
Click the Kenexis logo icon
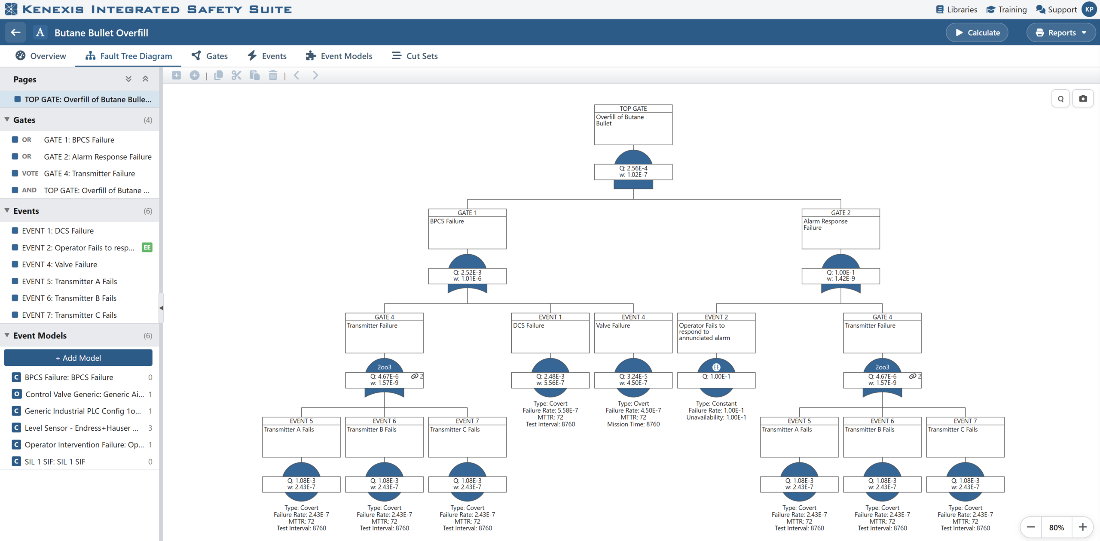coord(11,9)
